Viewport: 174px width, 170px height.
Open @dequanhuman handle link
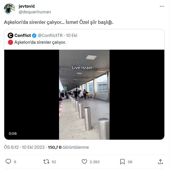pos(35,12)
